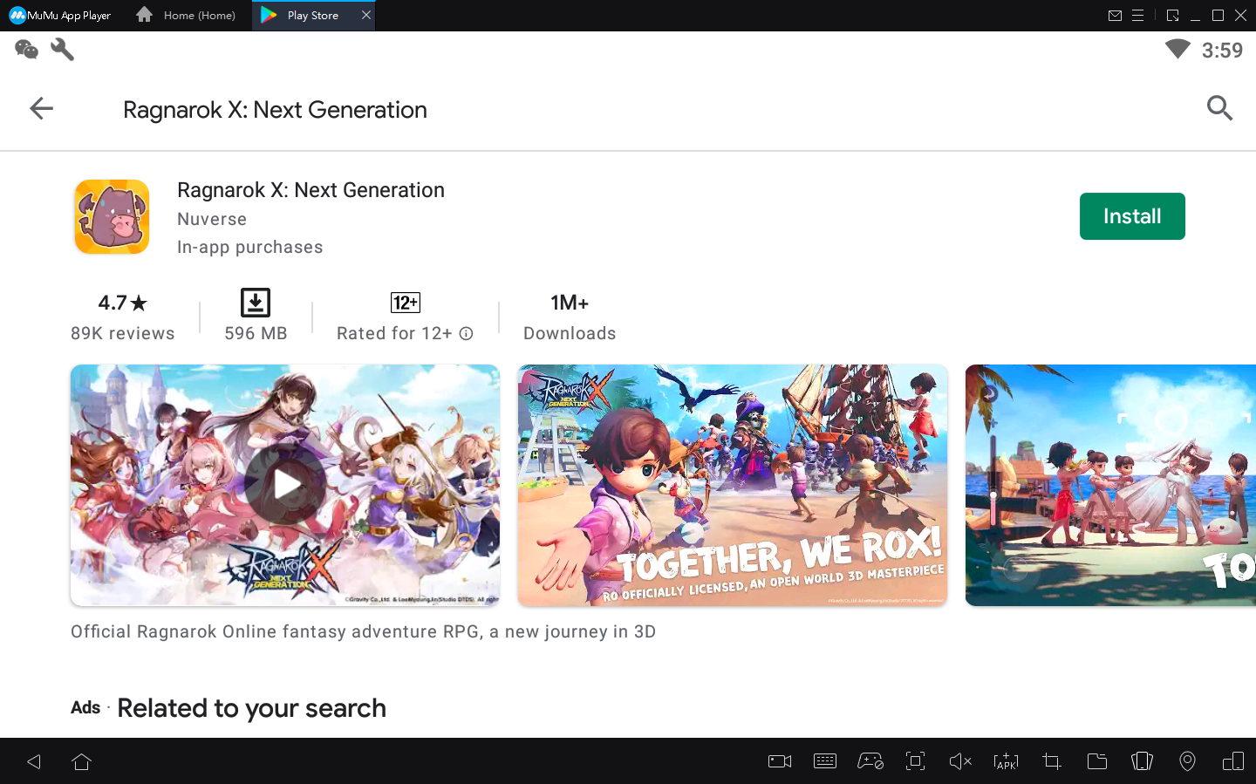Viewport: 1256px width, 784px height.
Task: Click the 1M+ Downloads stat
Action: point(570,317)
